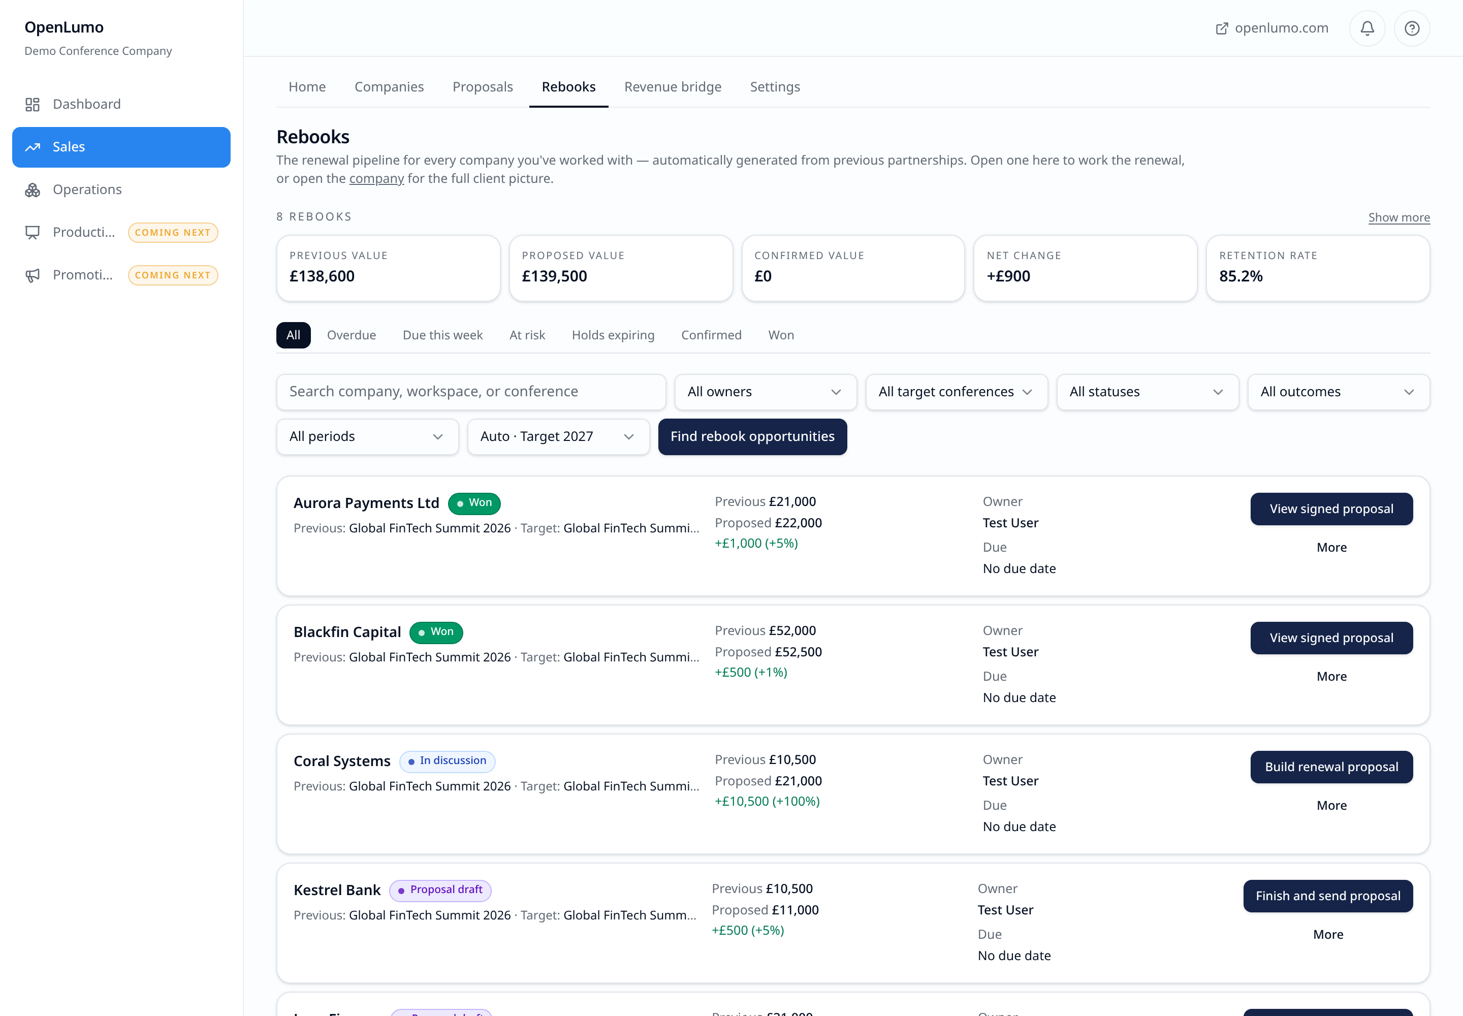
Task: Click the Retention Rate summary card
Action: coord(1318,269)
